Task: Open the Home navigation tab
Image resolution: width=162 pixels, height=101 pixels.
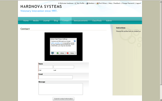Action: pos(26,21)
